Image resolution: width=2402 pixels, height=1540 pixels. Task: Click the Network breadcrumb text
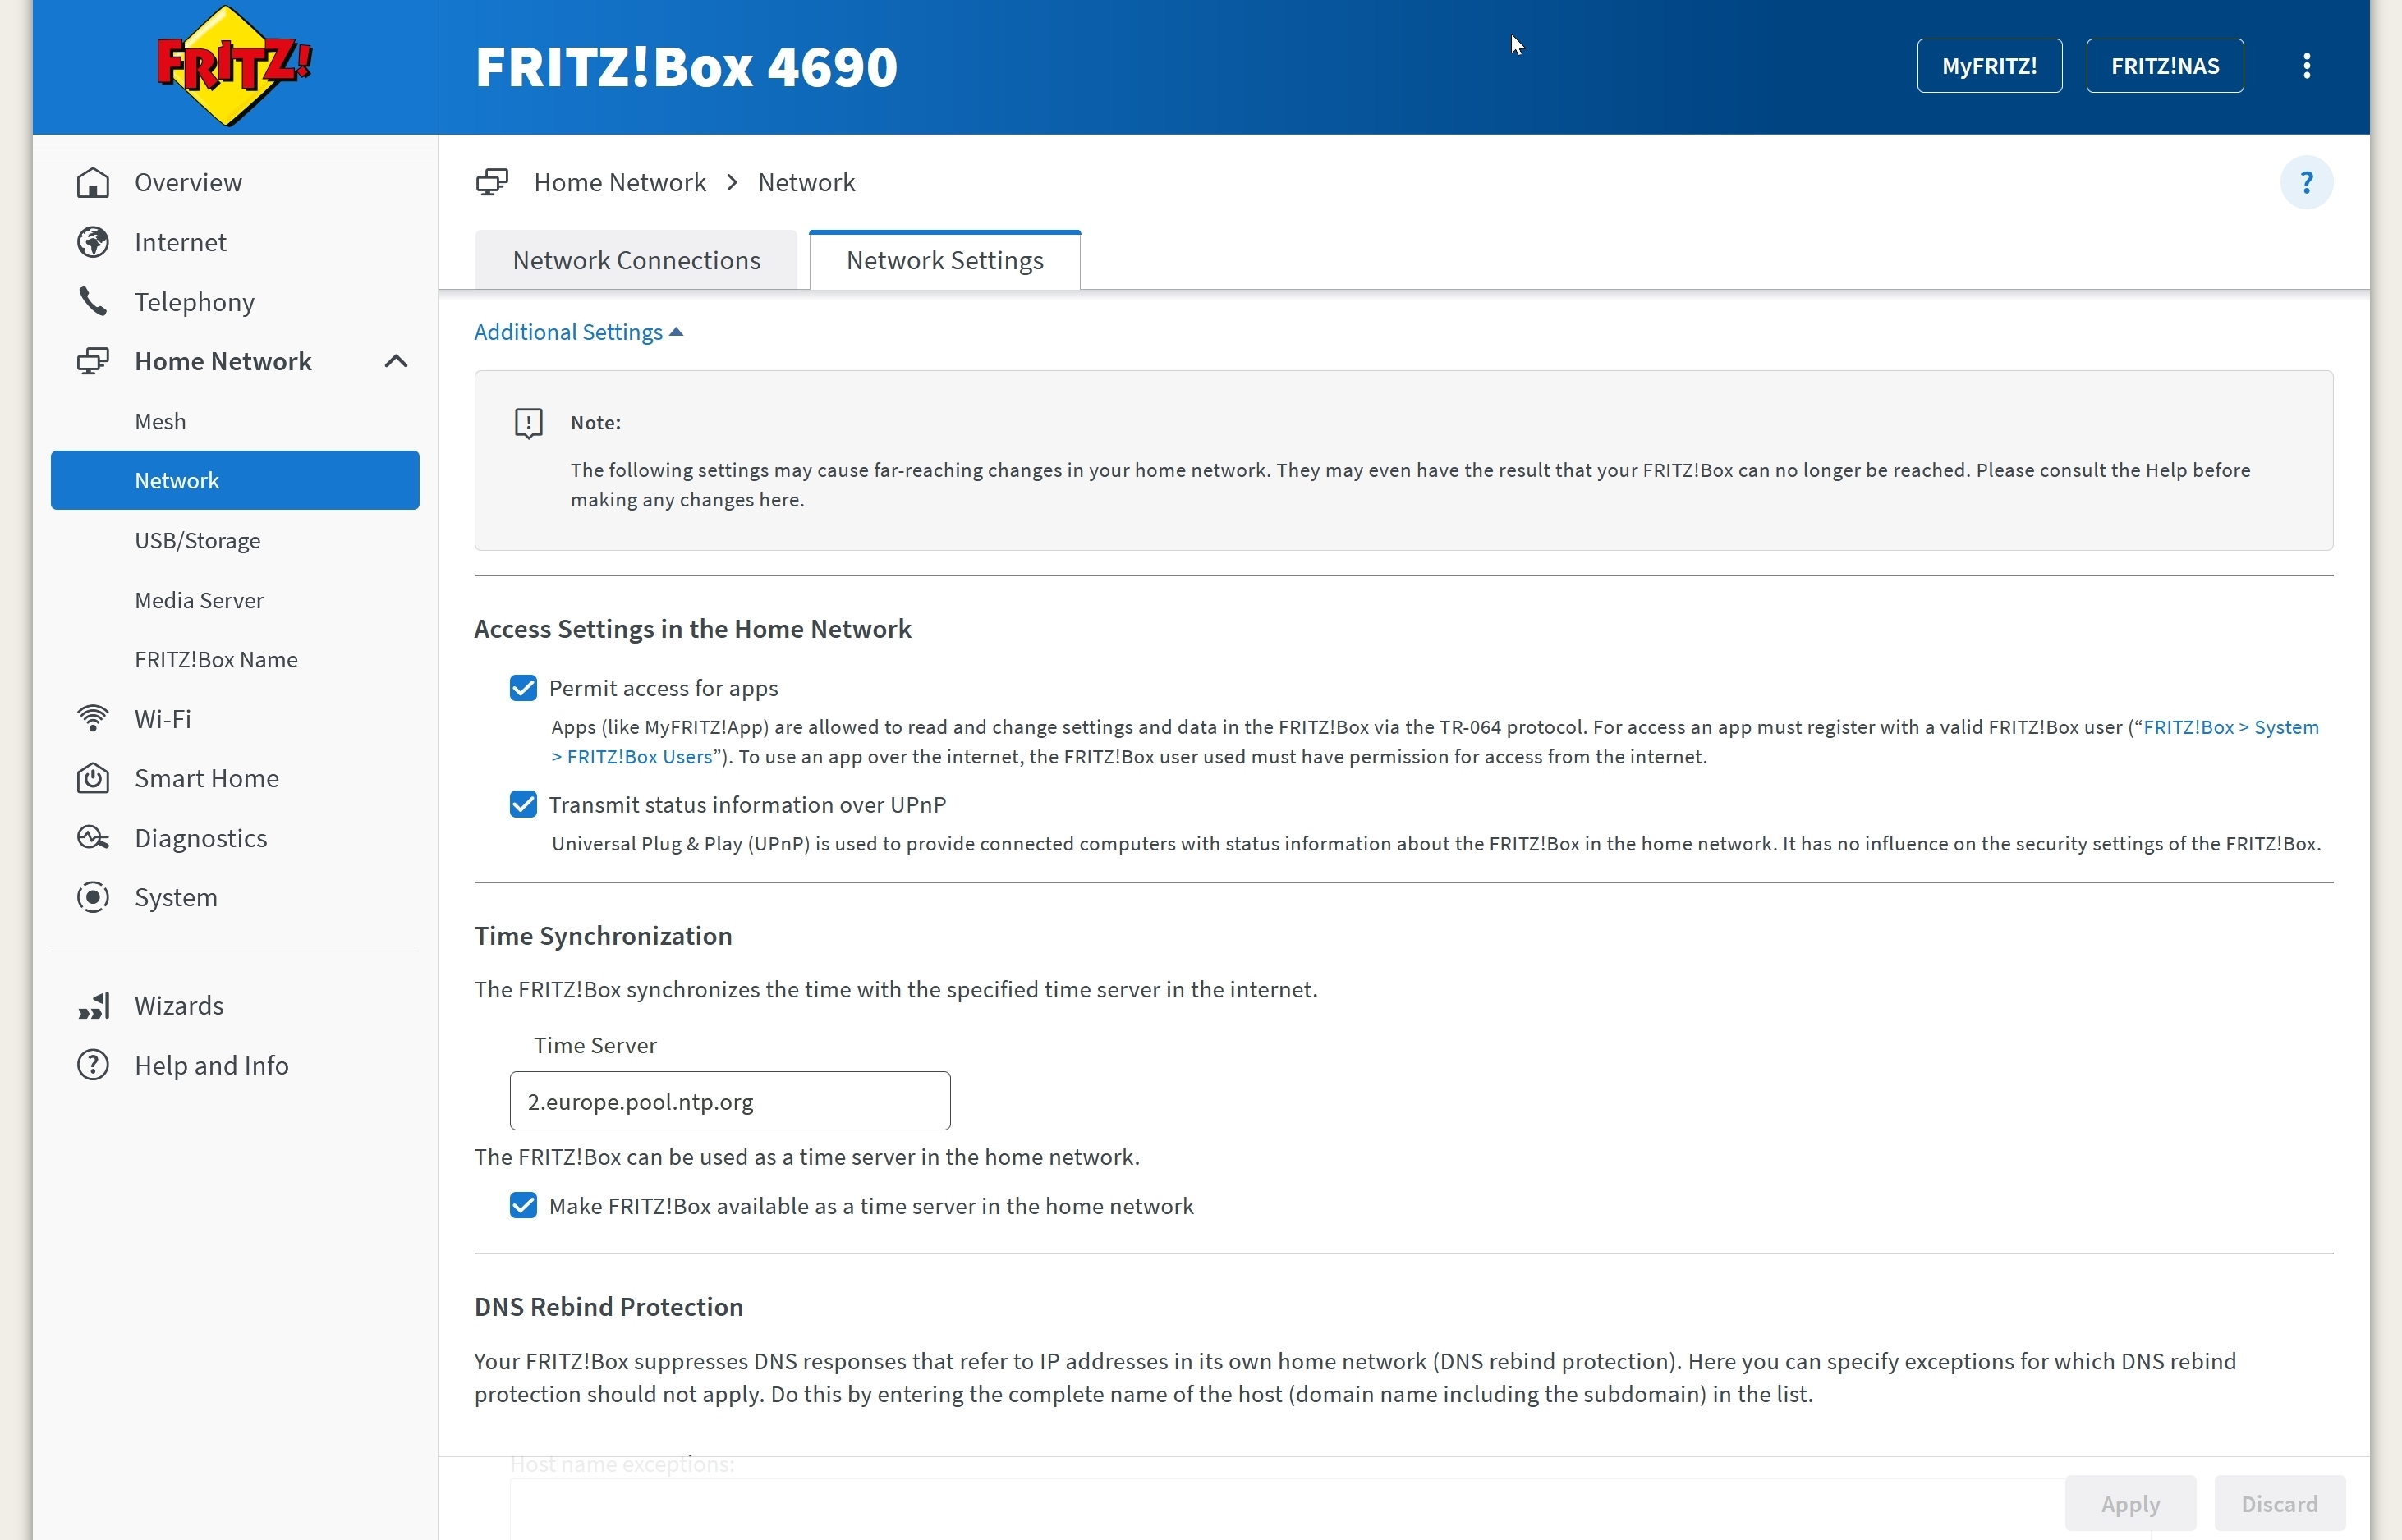point(806,183)
